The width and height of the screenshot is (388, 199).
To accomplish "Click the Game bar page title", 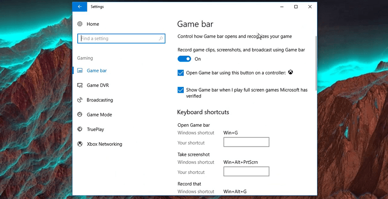I will point(195,24).
